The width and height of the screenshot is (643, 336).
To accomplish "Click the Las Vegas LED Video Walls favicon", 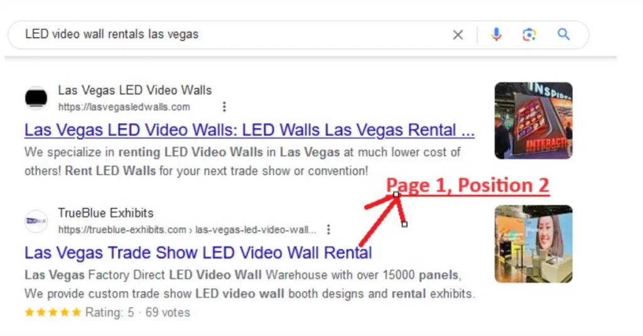I will pyautogui.click(x=36, y=98).
